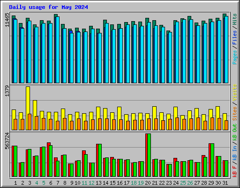The width and height of the screenshot is (240, 188).
Task: Click the orange sites bar for day 3
Action: click(x=30, y=122)
